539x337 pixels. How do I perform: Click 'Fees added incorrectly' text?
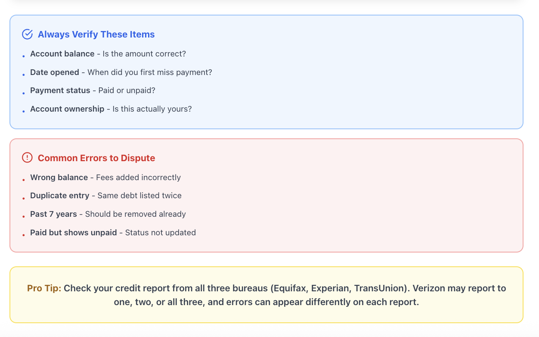click(138, 178)
